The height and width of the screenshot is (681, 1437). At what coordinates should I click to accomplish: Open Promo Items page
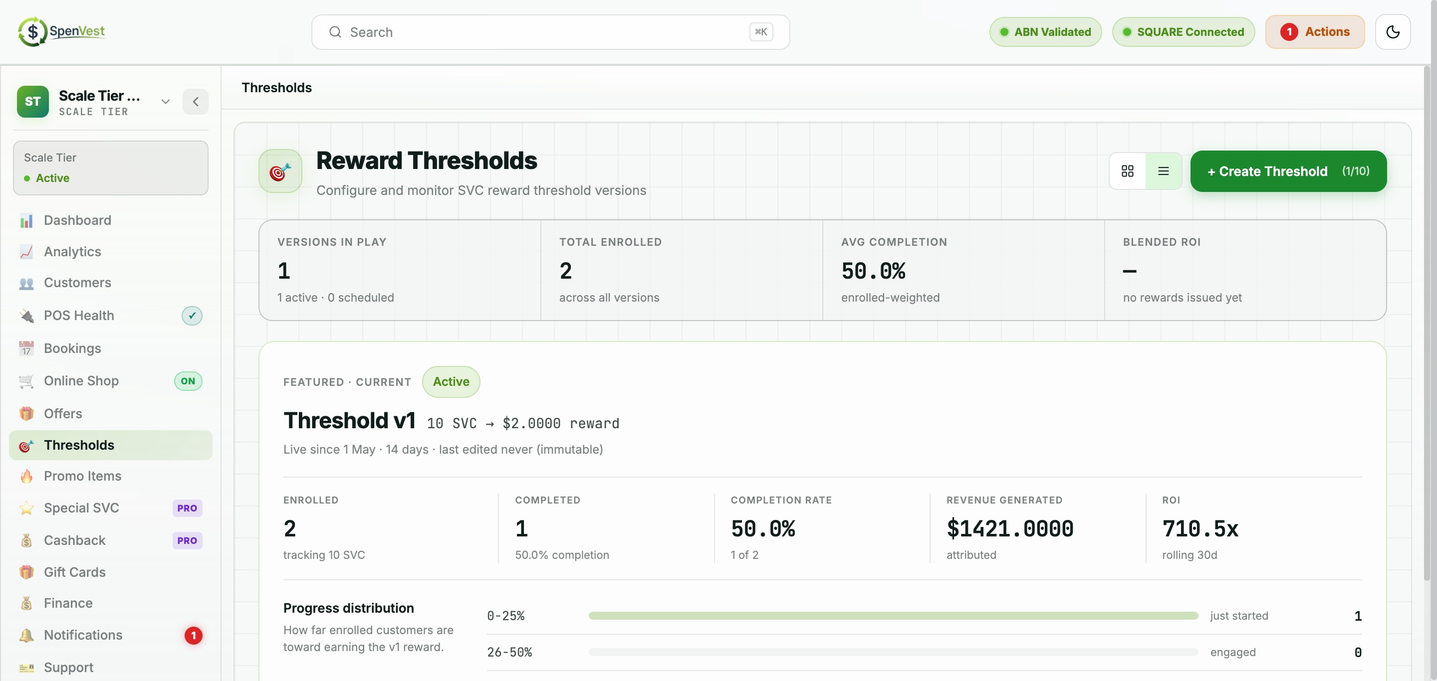pos(110,477)
